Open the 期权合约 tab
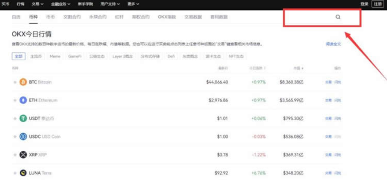Viewport: 388px width, 181px height. [x=141, y=17]
